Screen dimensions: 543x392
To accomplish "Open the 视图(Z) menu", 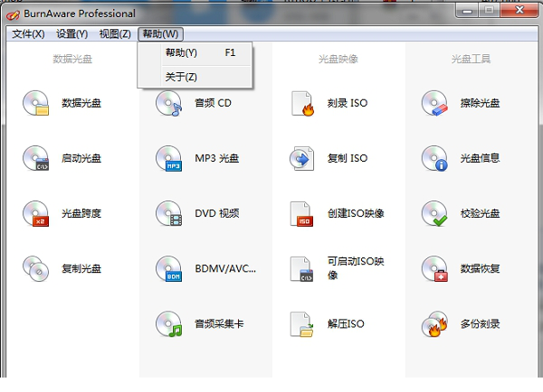I will tap(115, 34).
